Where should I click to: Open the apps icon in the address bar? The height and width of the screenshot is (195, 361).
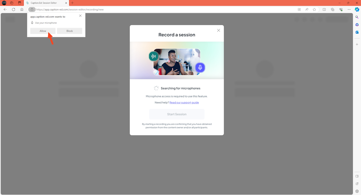(x=299, y=10)
